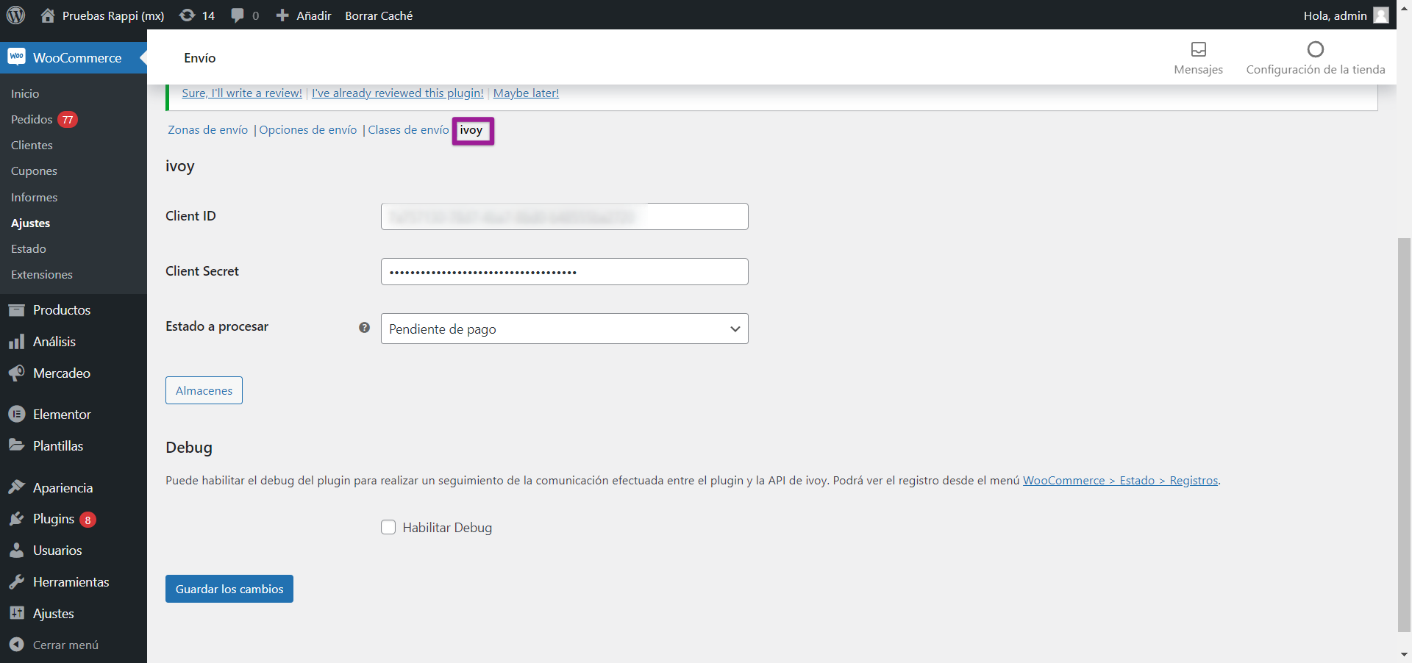Open Pedidos in the WooCommerce submenu
The height and width of the screenshot is (663, 1412).
coord(32,119)
